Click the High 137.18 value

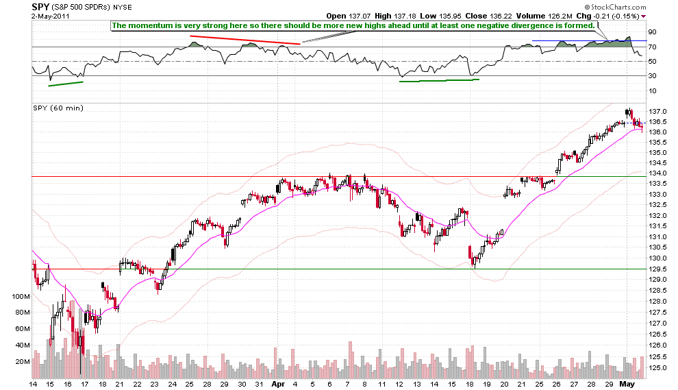395,16
